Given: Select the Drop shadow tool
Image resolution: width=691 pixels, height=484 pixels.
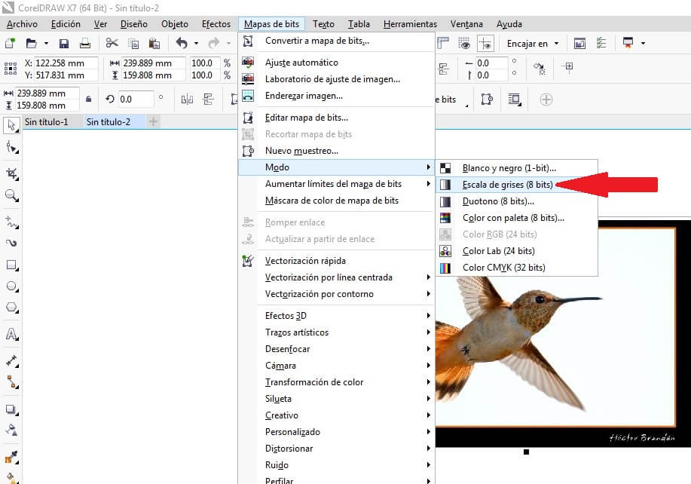Looking at the screenshot, I should pos(11,409).
